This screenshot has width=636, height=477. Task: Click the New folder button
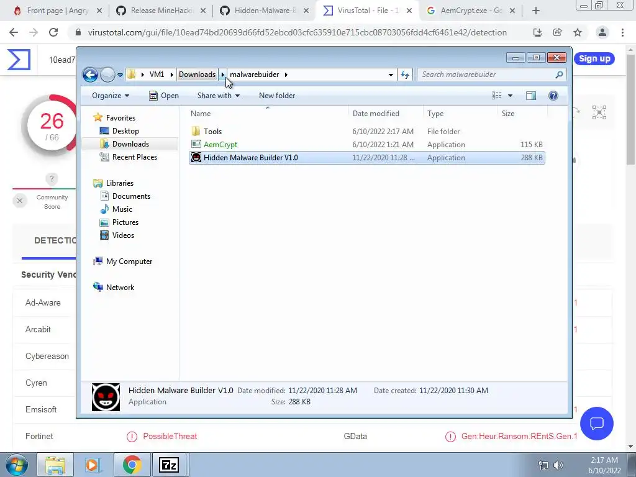[x=277, y=96]
